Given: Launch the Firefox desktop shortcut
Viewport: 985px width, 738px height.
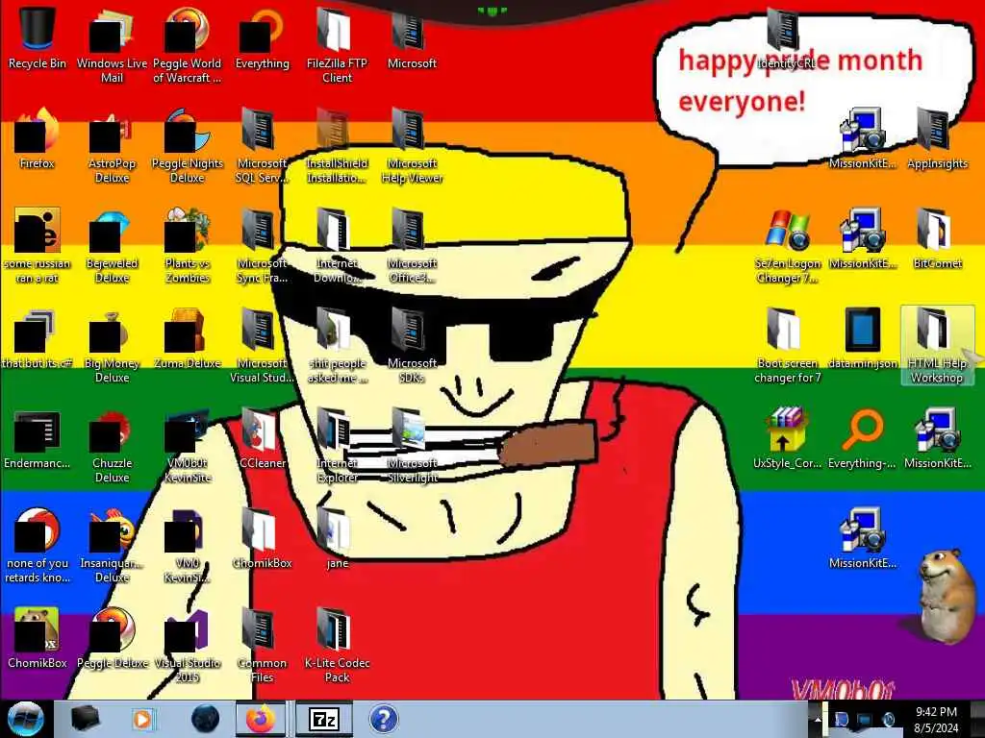Looking at the screenshot, I should click(x=38, y=139).
